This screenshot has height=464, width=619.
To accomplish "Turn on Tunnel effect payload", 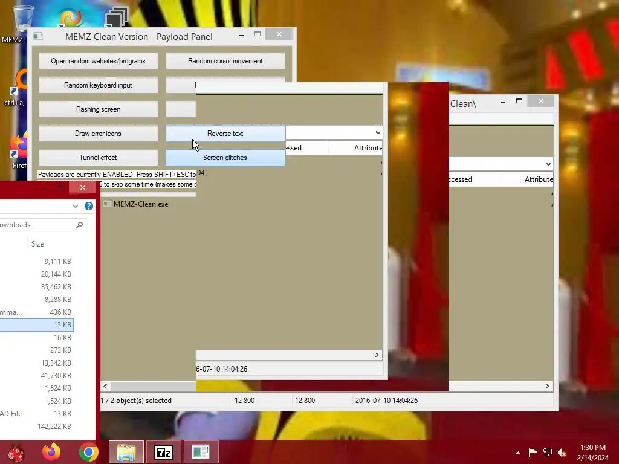I will pyautogui.click(x=98, y=158).
